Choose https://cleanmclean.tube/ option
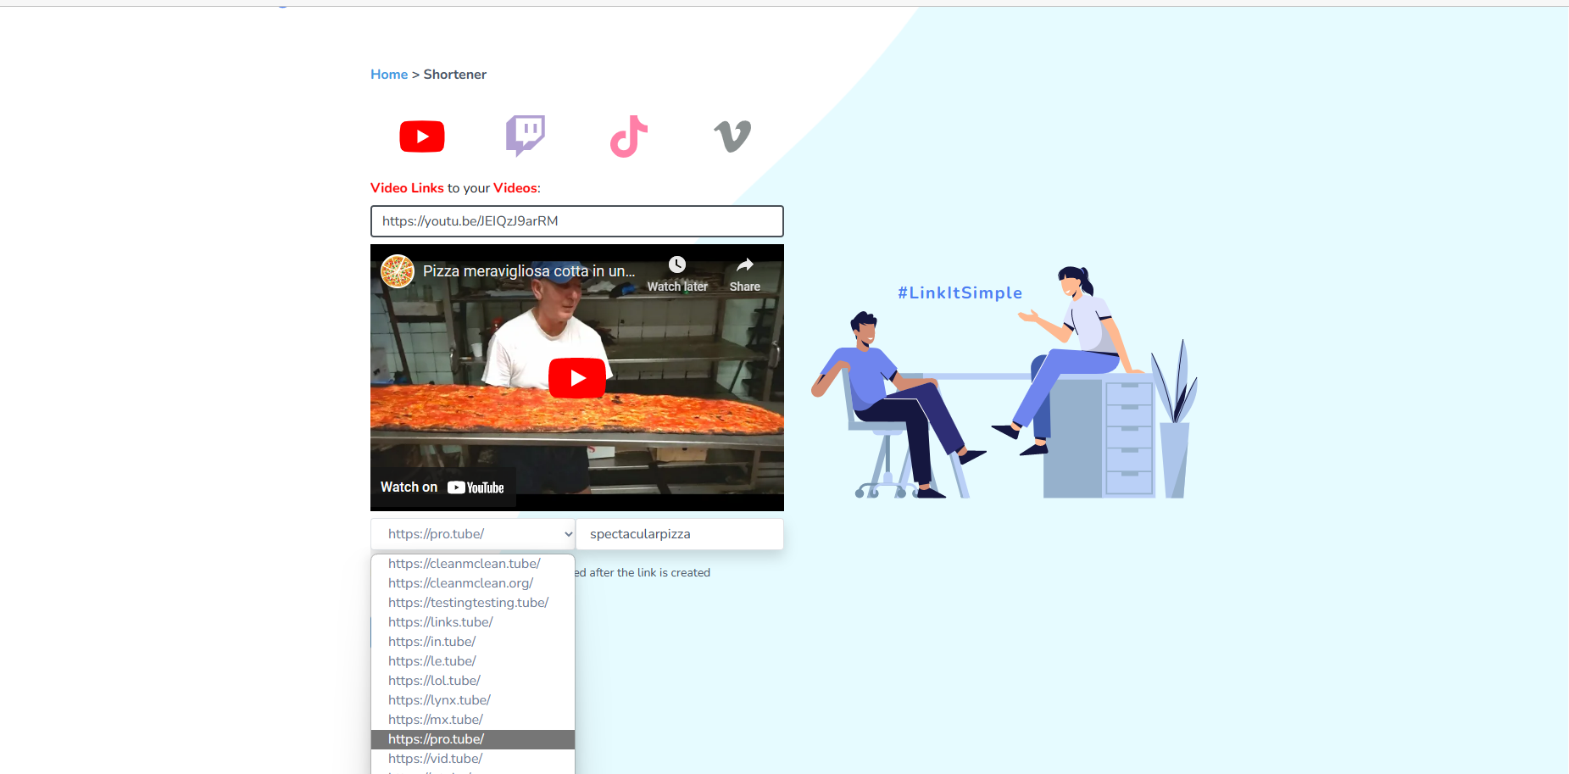Image resolution: width=1569 pixels, height=774 pixels. (473, 564)
